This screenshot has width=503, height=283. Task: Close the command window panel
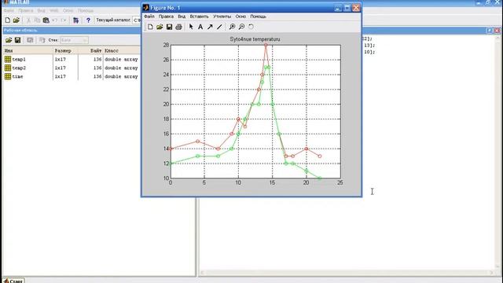497,31
